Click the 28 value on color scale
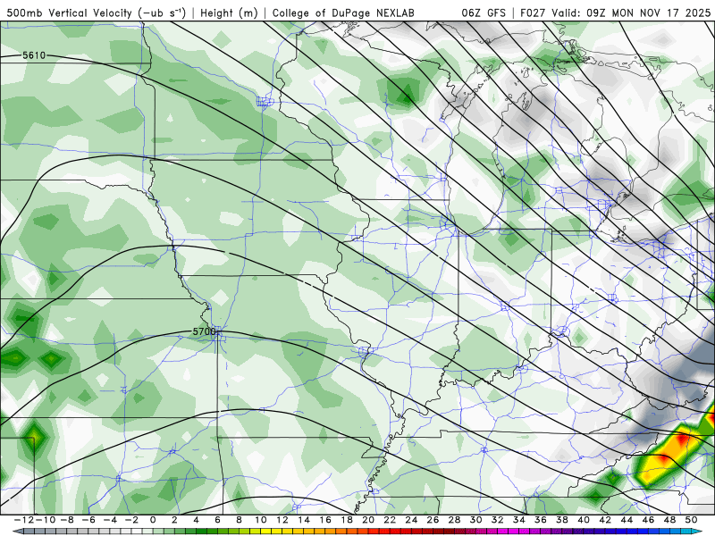Screen dimensions: 715x536 pos(454,520)
